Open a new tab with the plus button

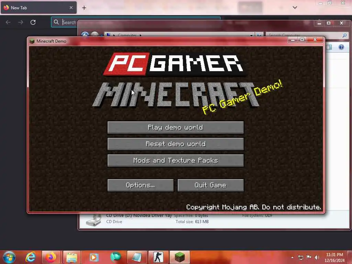pos(84,8)
